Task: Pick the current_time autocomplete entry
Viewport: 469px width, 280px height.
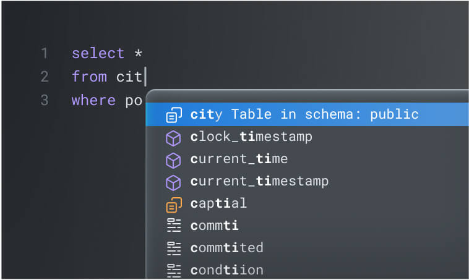Action: tap(239, 159)
